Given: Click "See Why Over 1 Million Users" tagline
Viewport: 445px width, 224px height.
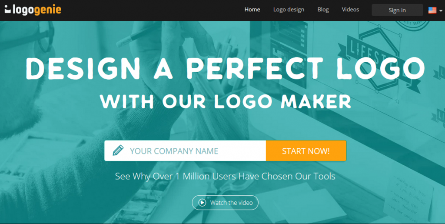Looking at the screenshot, I should [226, 176].
